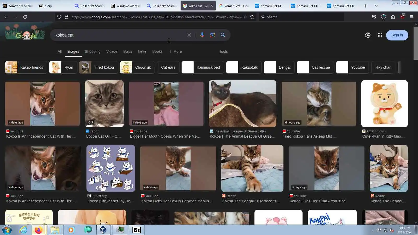The image size is (418, 235).
Task: Open 'Tired Kokoa Falls Asleep Mid' link
Action: coord(310,136)
